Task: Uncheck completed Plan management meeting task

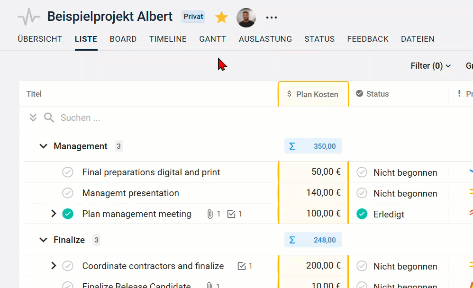Action: [x=68, y=214]
